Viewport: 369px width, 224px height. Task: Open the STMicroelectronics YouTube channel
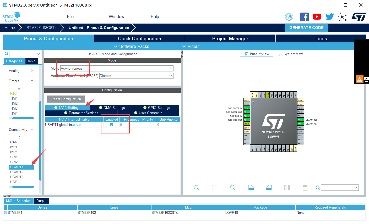tap(317, 16)
